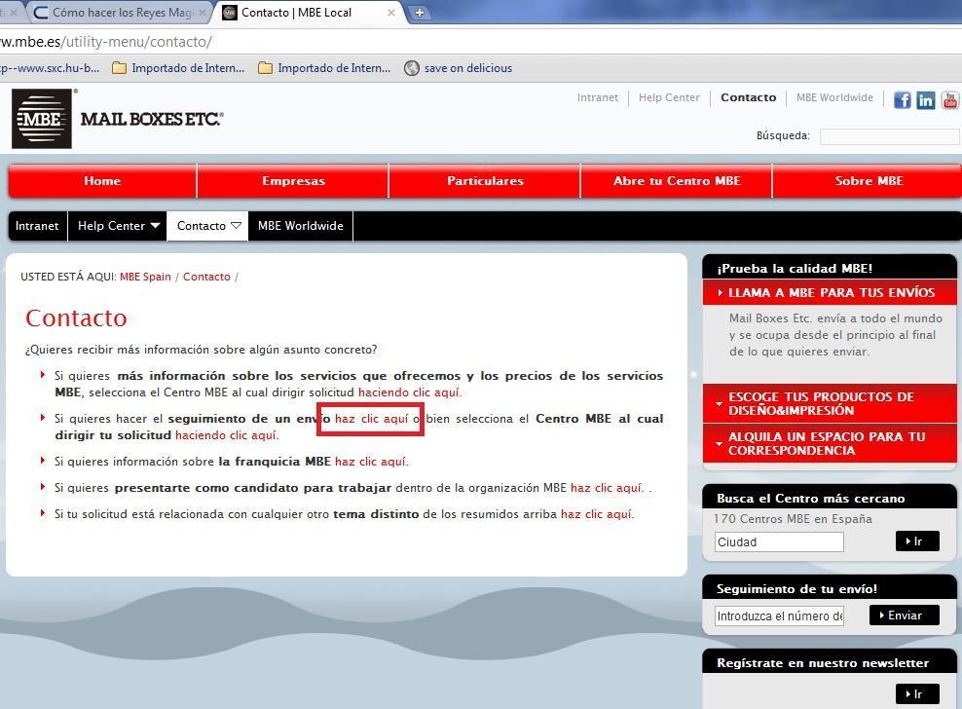Close the Contacto MBE Local tab

click(x=392, y=13)
